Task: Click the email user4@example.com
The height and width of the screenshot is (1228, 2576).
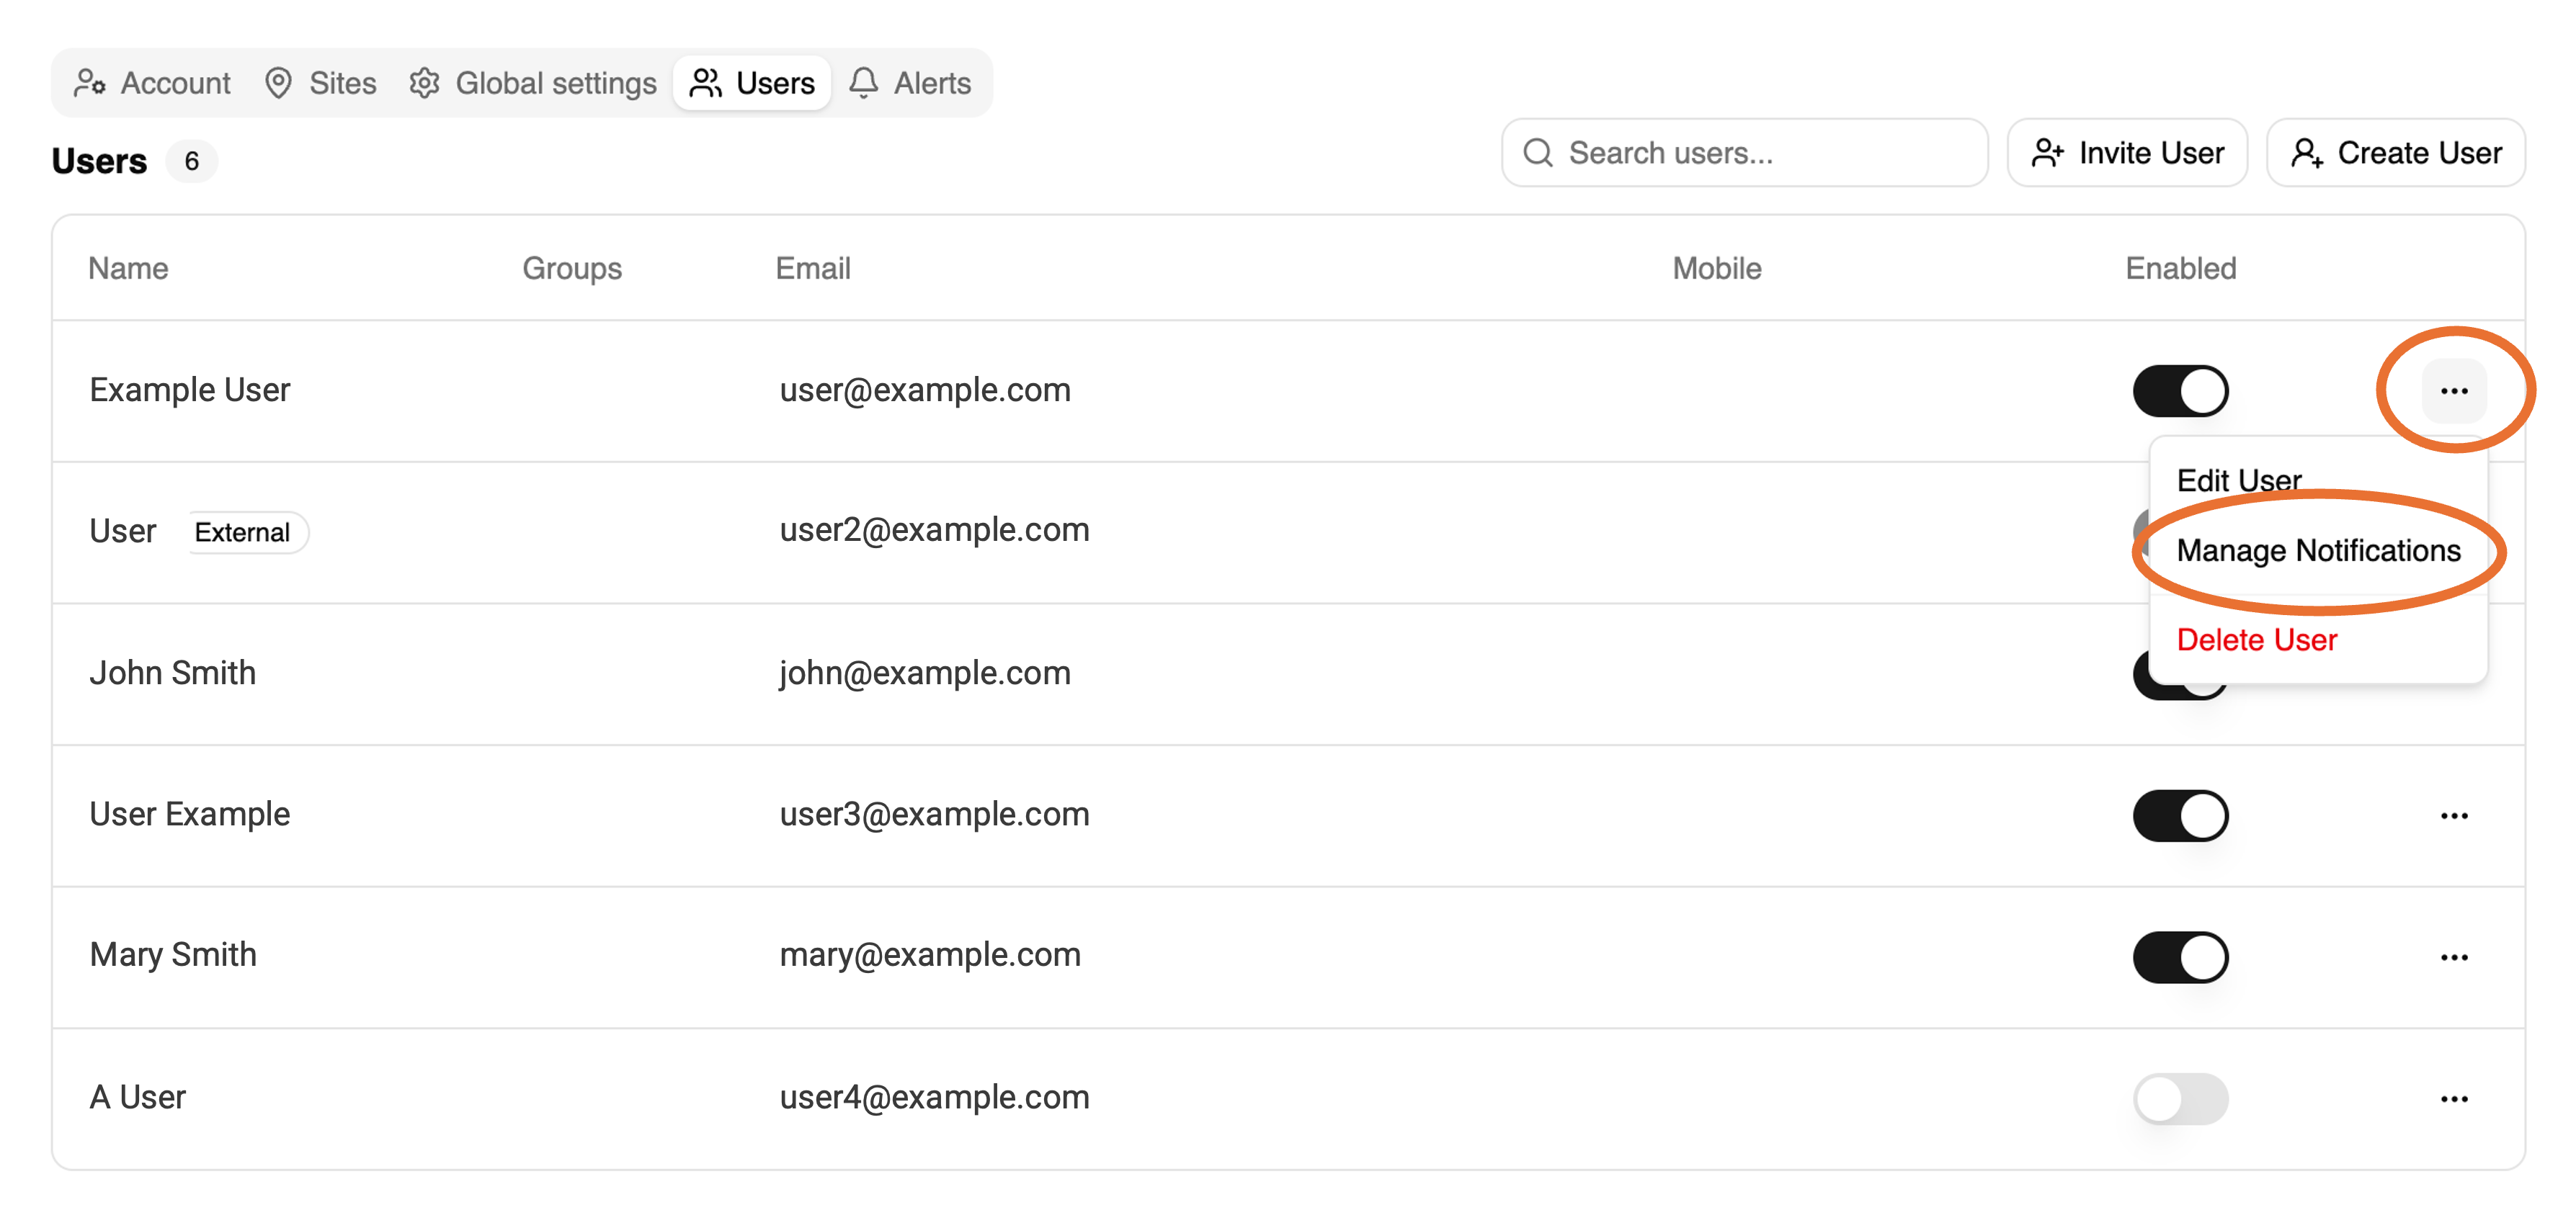Action: 934,1097
